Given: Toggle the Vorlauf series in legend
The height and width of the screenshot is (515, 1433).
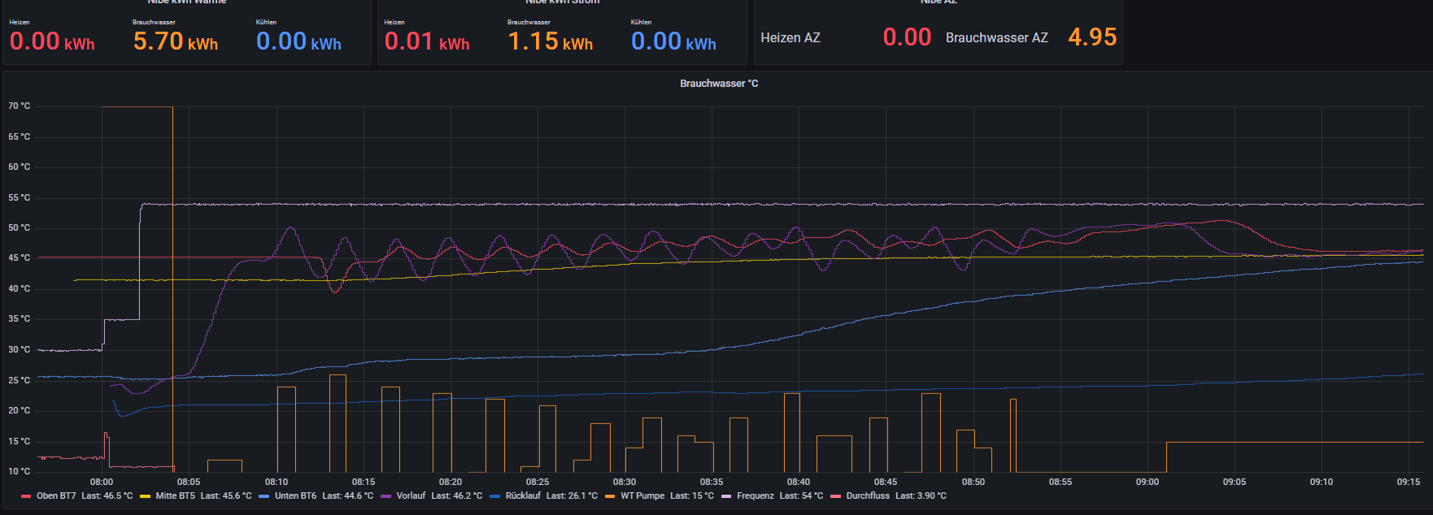Looking at the screenshot, I should point(411,496).
